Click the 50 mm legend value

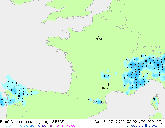[x=44, y=126]
